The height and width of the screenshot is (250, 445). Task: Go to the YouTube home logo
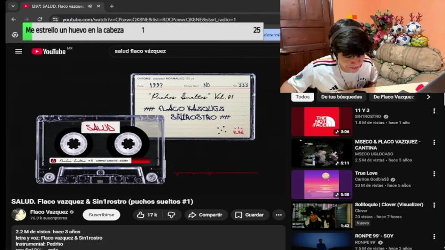[x=49, y=51]
